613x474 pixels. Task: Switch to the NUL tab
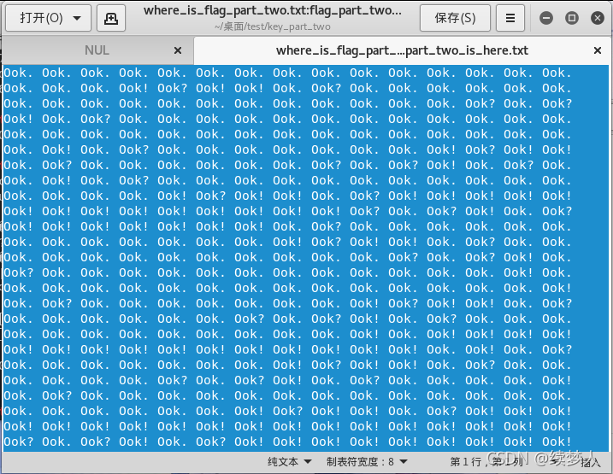97,50
